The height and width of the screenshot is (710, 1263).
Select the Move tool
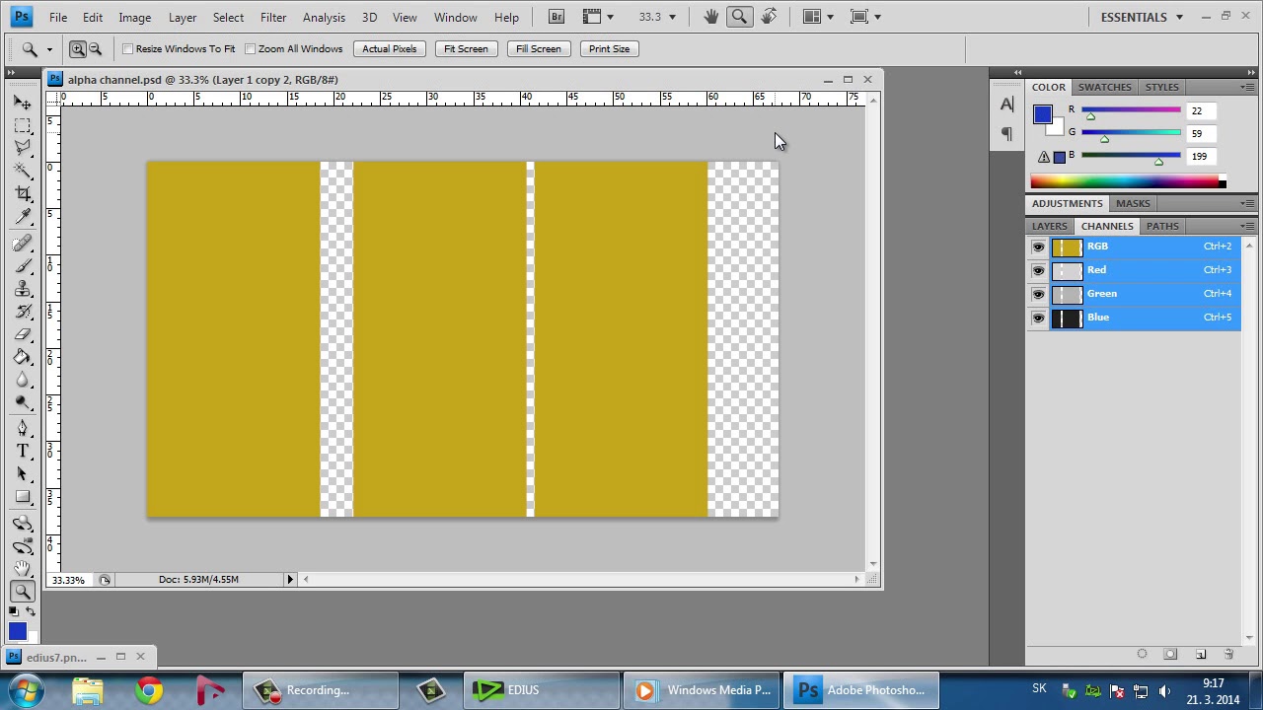[23, 103]
